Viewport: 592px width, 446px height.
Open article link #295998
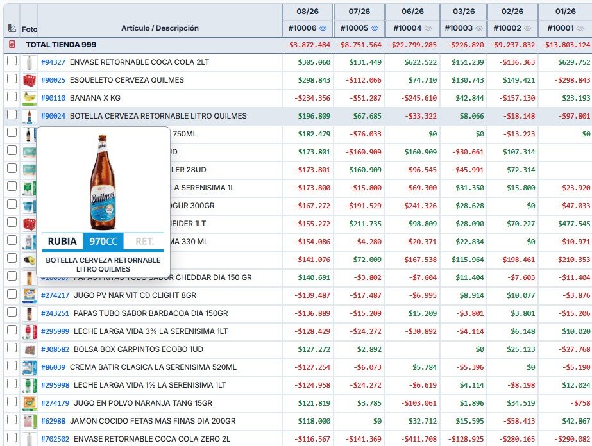tap(55, 385)
